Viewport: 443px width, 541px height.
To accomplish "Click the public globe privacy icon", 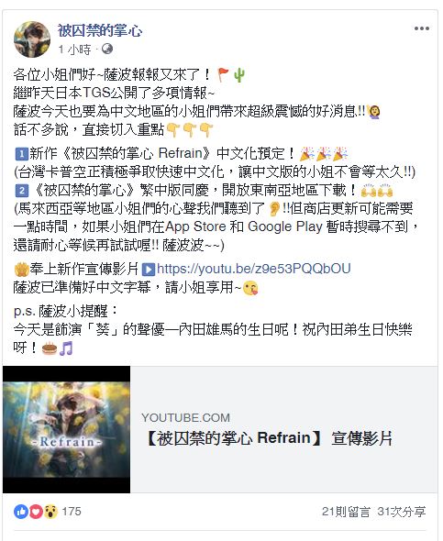I will [x=107, y=49].
